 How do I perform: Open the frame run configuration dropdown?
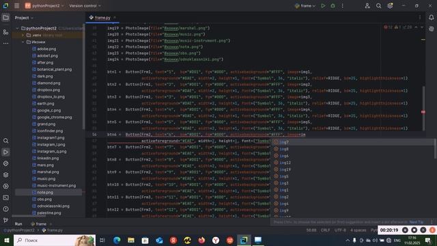(x=305, y=5)
